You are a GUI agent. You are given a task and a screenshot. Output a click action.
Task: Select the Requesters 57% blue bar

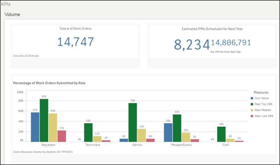[35, 127]
